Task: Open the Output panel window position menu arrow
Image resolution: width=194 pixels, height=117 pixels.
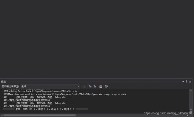Action: coord(183,81)
